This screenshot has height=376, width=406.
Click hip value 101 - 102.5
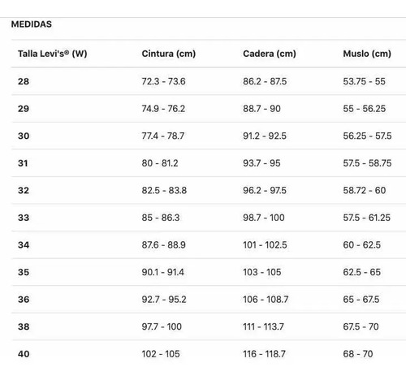265,244
